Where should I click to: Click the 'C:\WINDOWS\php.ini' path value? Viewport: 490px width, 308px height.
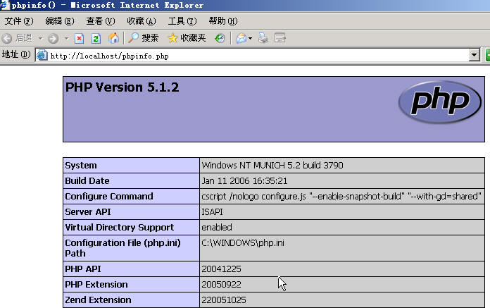click(x=243, y=243)
